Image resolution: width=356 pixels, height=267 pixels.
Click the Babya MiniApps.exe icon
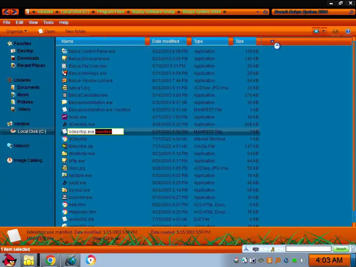64,73
